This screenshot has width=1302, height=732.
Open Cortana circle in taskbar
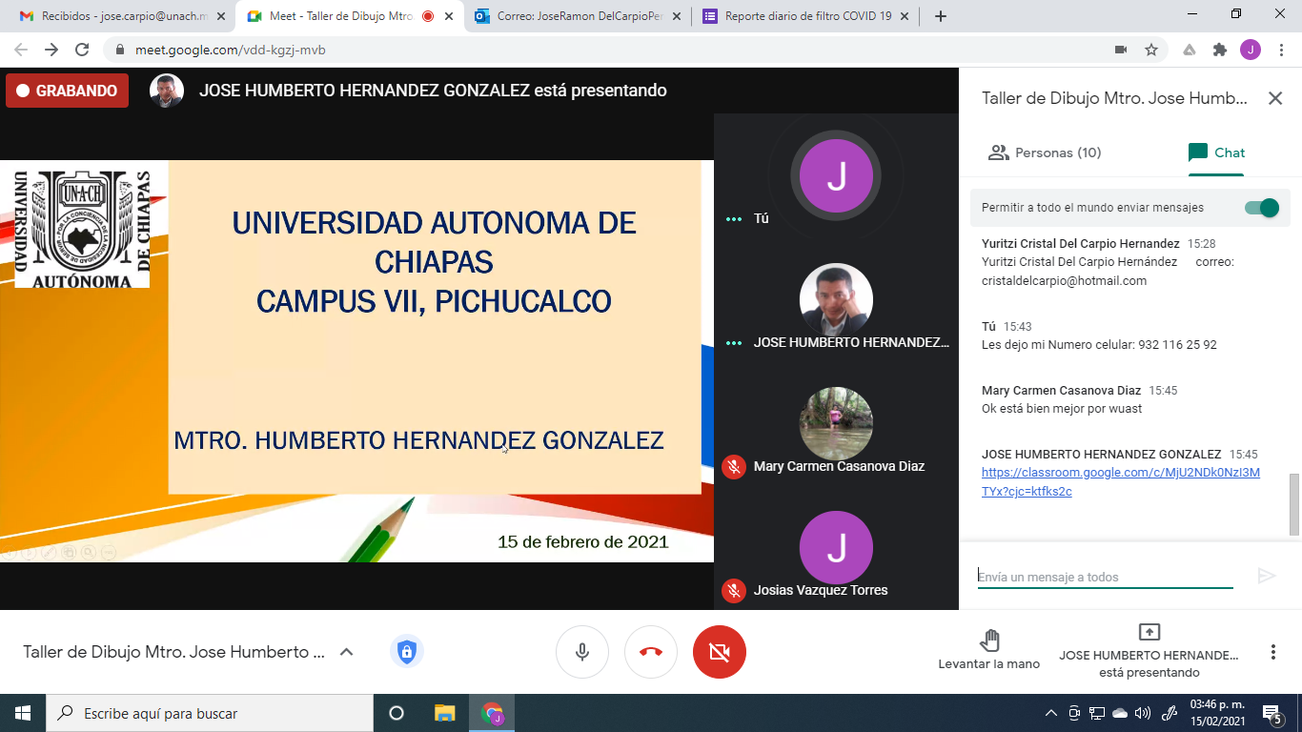pos(397,713)
